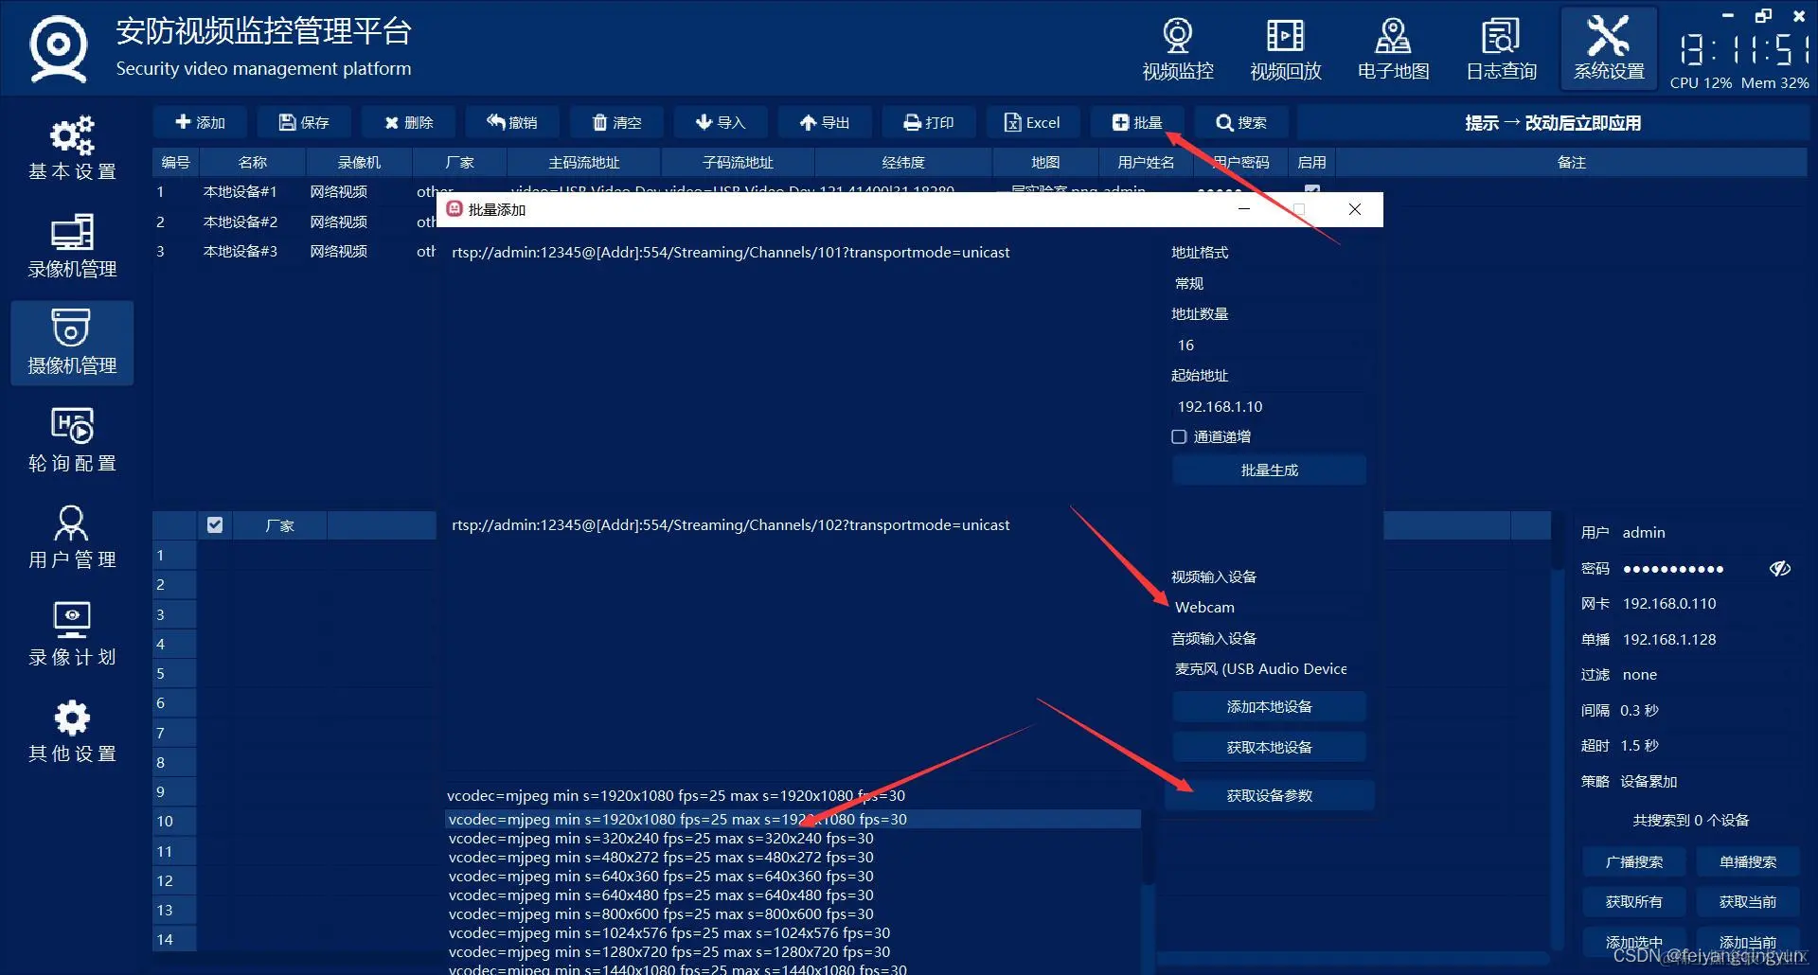Click the 获取当前 get current button
This screenshot has width=1818, height=975.
[x=1748, y=901]
